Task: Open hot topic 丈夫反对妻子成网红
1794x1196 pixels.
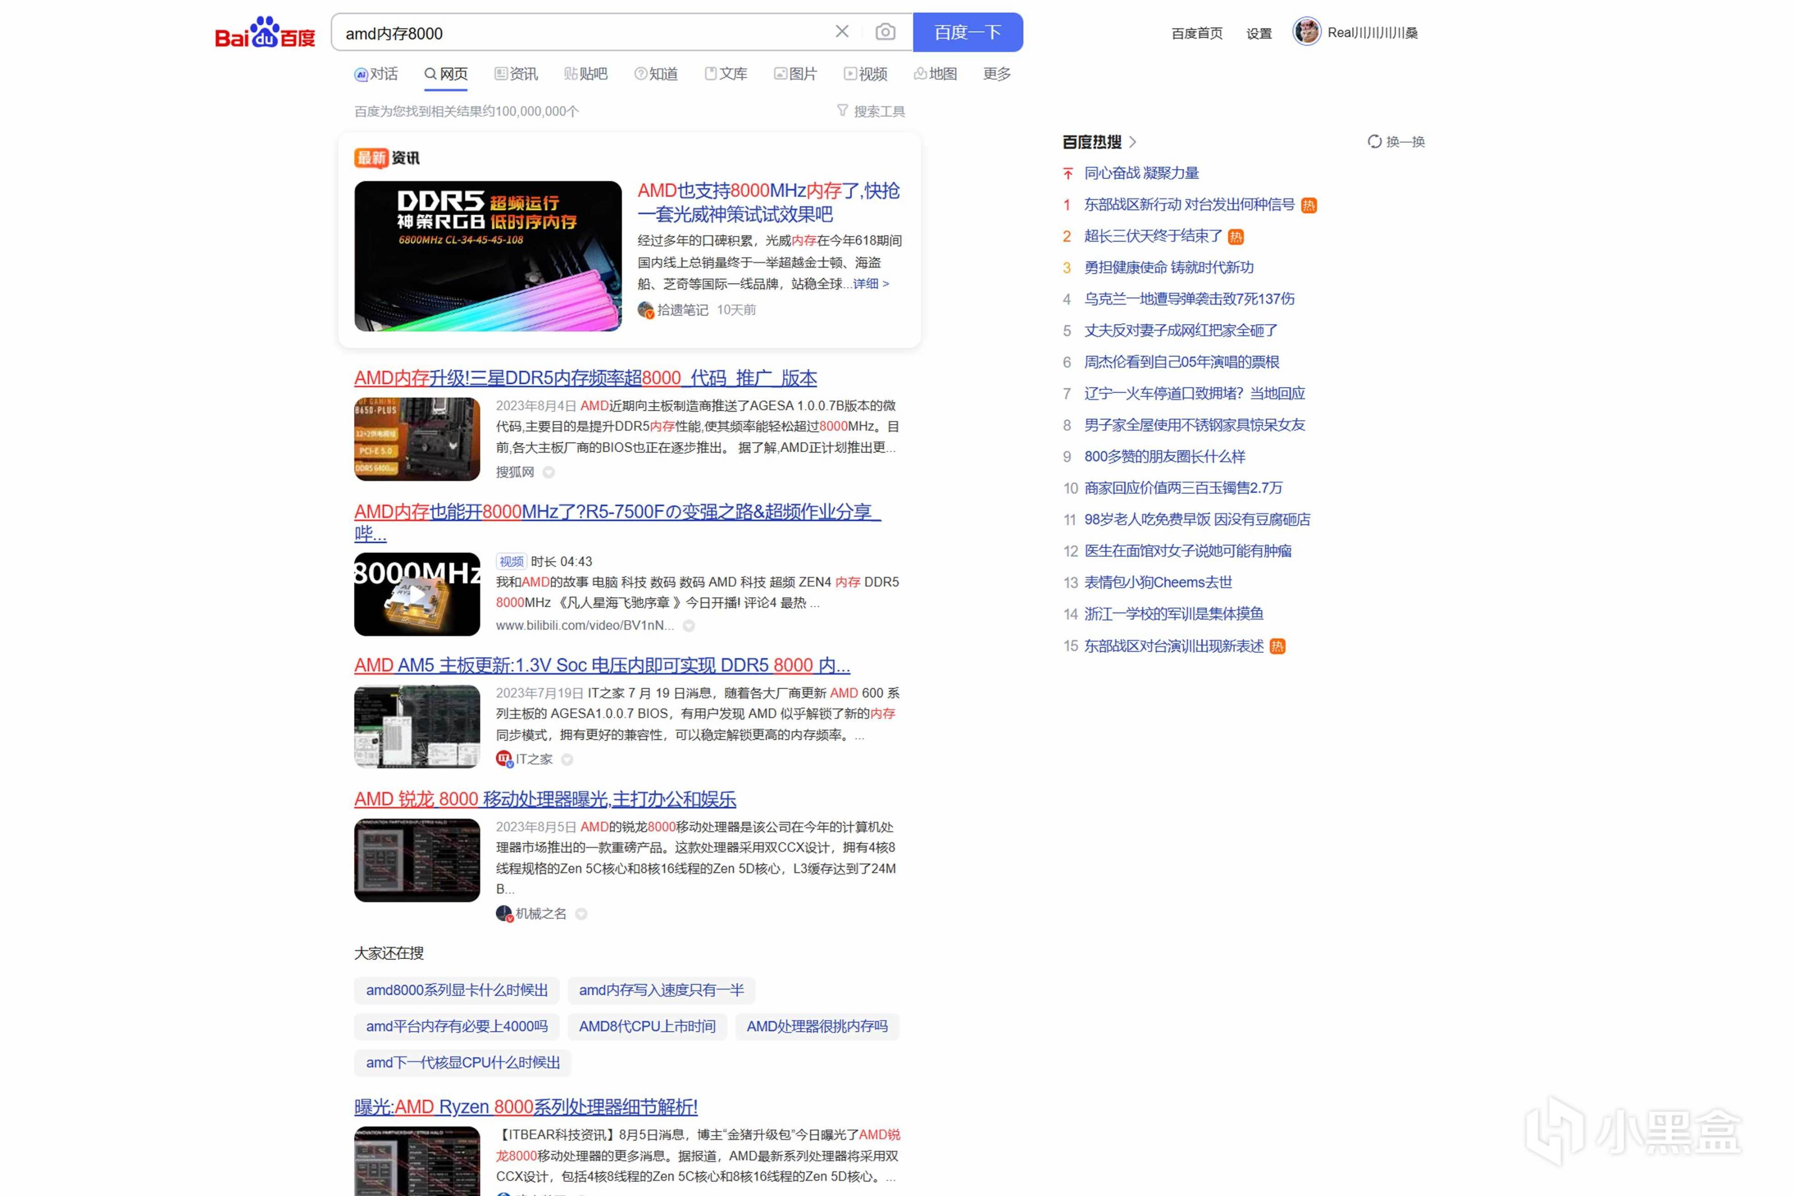Action: tap(1182, 331)
